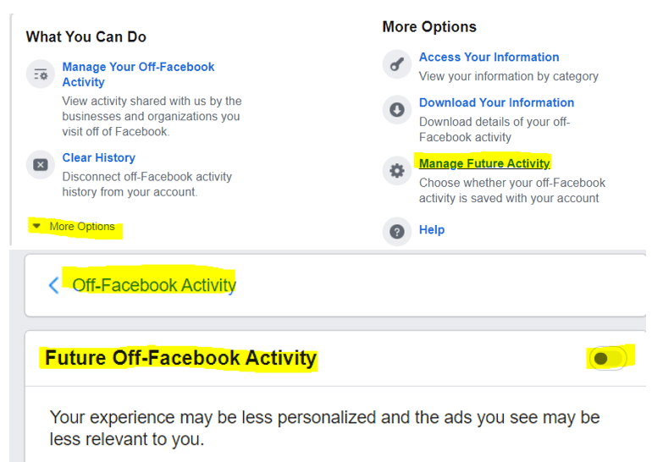Image resolution: width=663 pixels, height=462 pixels.
Task: Toggle the Future Off-Facebook Activity switch
Action: (x=608, y=359)
